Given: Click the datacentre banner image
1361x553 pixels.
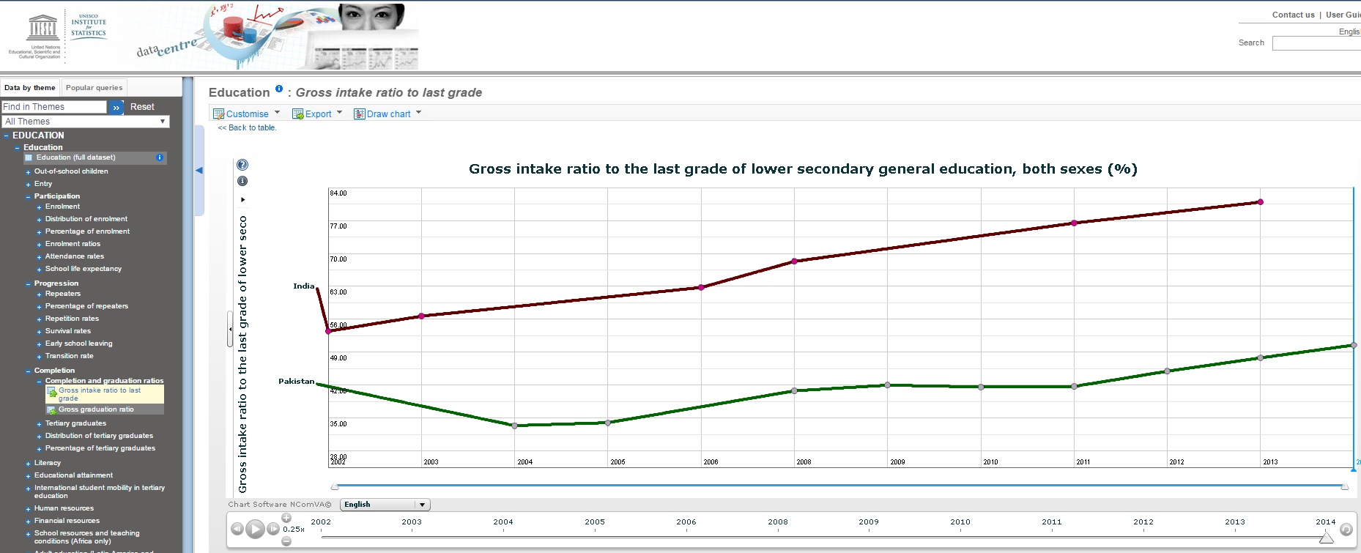Looking at the screenshot, I should 277,37.
